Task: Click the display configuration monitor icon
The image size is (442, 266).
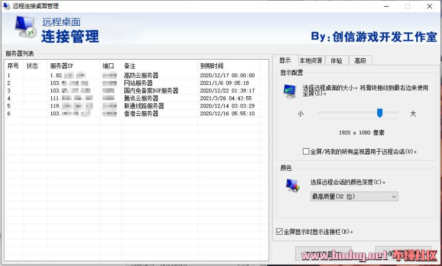Action: 290,91
